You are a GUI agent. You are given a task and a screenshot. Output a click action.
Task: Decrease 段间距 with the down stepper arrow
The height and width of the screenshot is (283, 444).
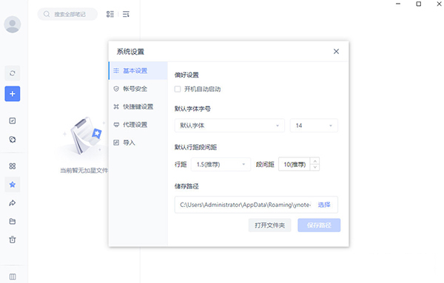tap(315, 168)
